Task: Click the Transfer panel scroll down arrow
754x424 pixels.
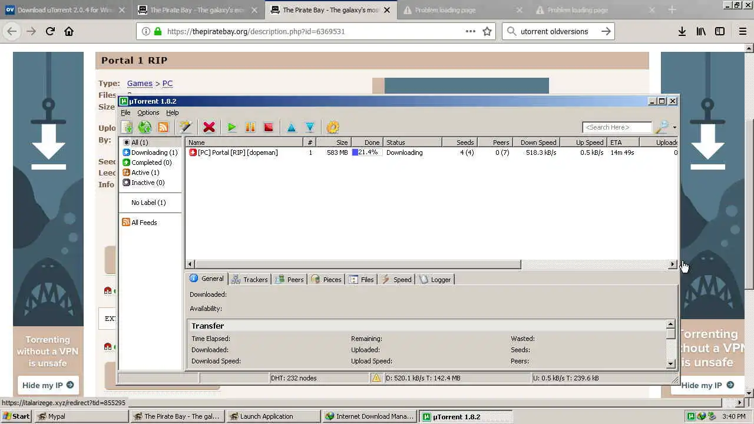Action: click(x=670, y=364)
